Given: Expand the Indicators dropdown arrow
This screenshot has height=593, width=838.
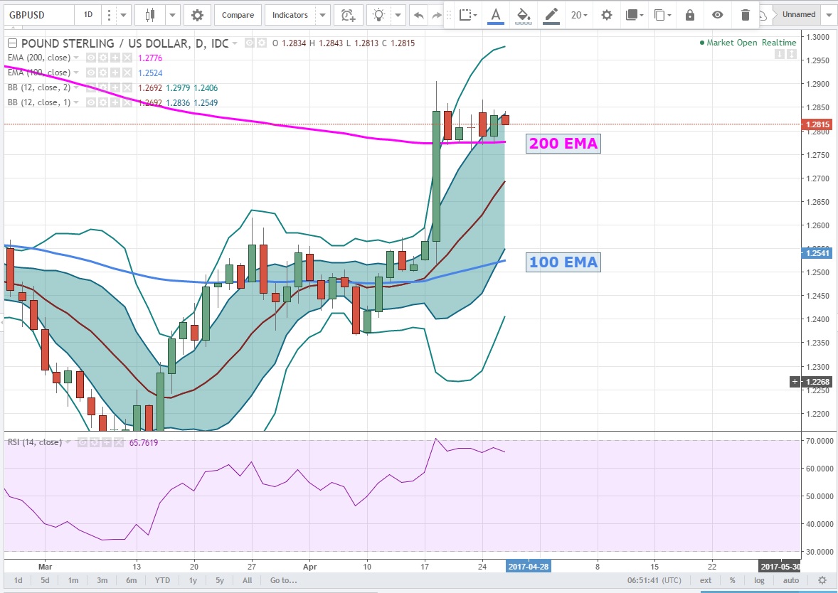Looking at the screenshot, I should coord(323,15).
